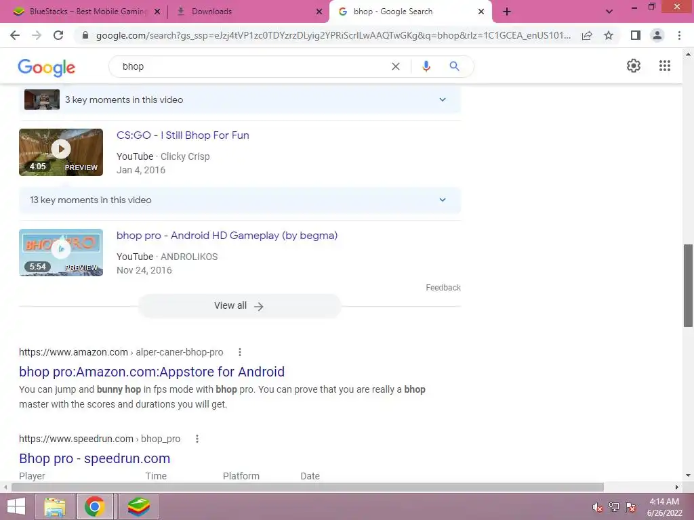Viewport: 694px width, 520px height.
Task: Play the CS:GO 4:05 video thumbnail
Action: pos(61,152)
